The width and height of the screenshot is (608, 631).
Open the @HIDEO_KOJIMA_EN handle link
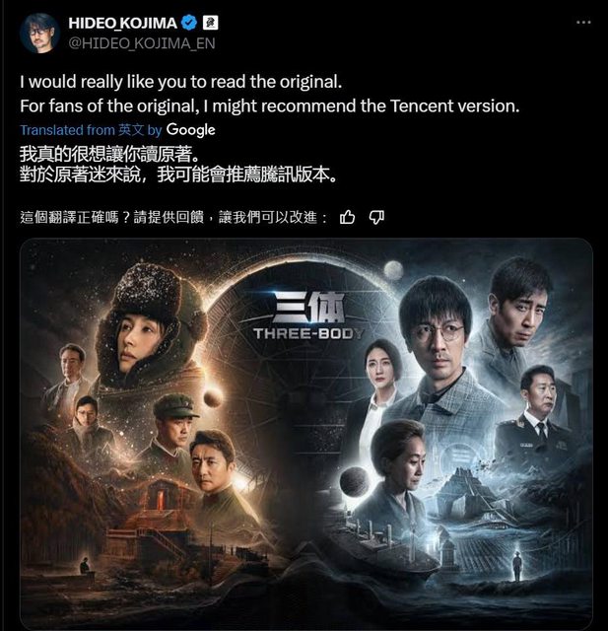pos(142,43)
